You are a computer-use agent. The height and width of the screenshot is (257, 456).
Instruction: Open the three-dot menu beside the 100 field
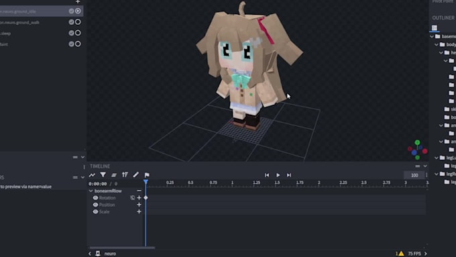tap(426, 175)
